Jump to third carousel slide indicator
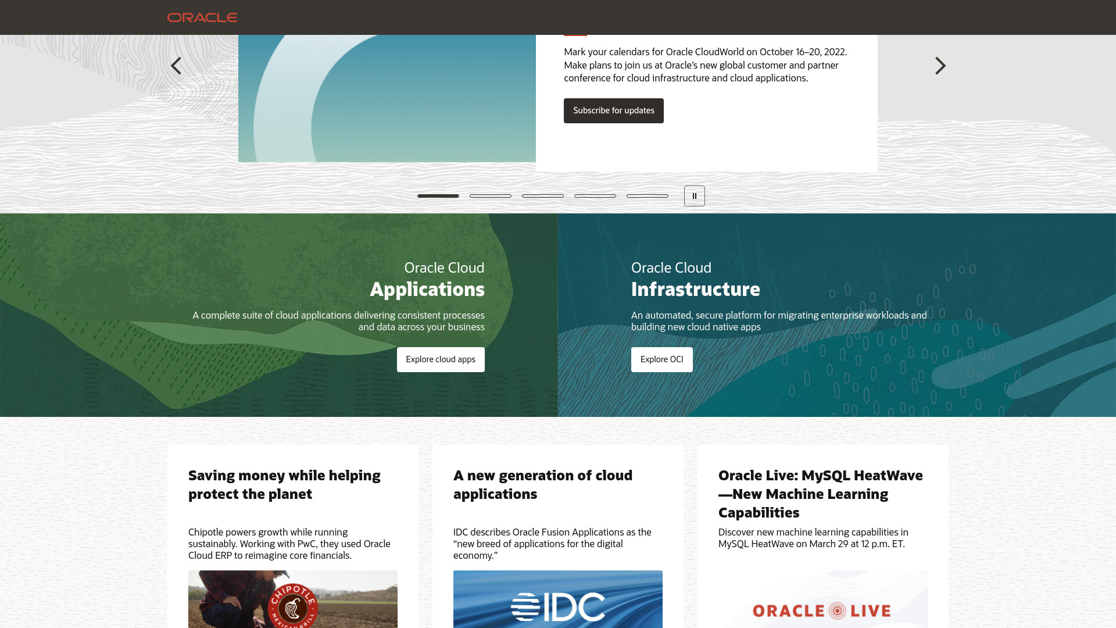Viewport: 1116px width, 628px height. [543, 196]
